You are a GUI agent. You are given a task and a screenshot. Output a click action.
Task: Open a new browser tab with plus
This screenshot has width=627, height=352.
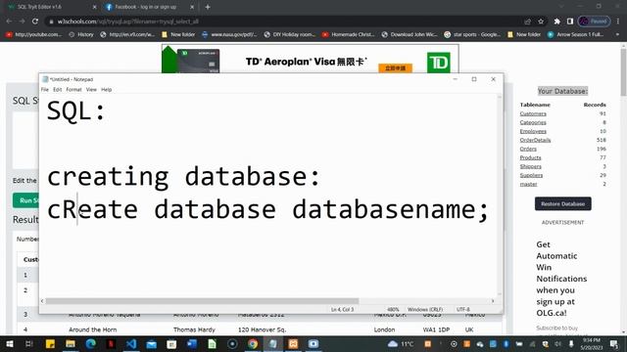[x=208, y=7]
